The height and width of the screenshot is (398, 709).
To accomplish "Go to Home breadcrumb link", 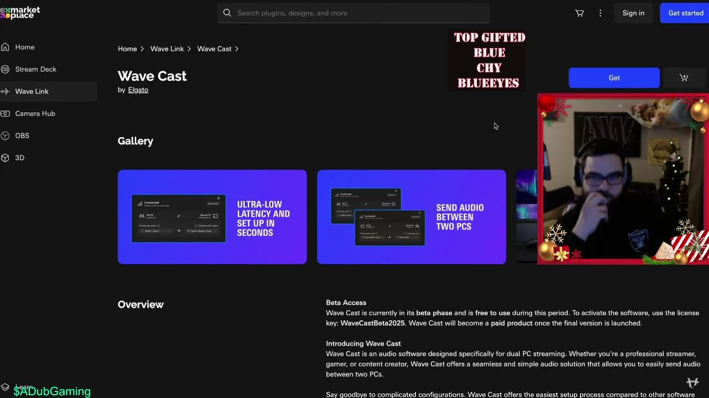I will (127, 49).
